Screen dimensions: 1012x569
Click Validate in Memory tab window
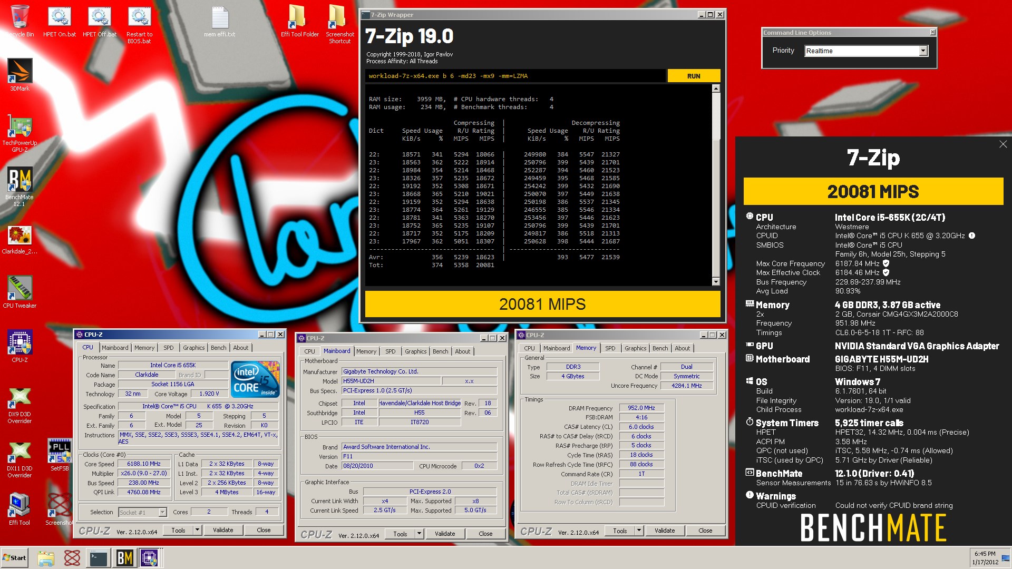[665, 531]
